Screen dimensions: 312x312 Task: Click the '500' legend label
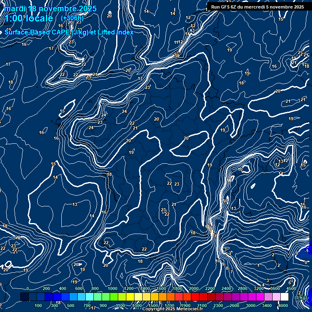(x=71, y=305)
